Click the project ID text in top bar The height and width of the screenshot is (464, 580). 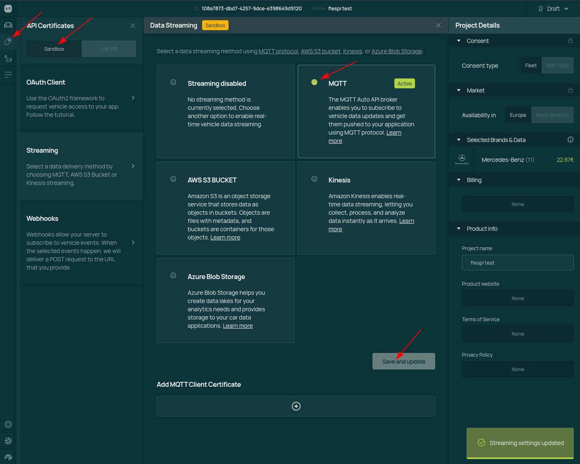point(252,9)
